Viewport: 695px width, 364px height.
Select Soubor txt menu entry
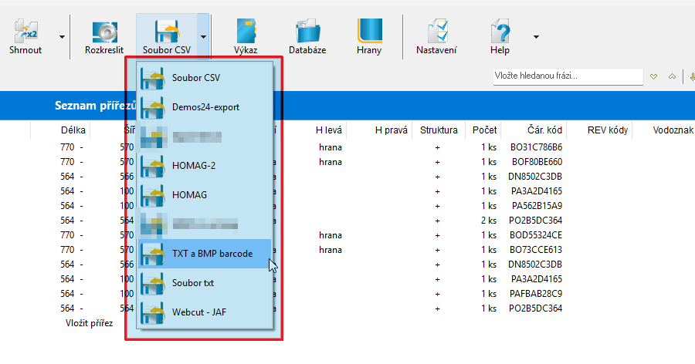[x=205, y=283]
